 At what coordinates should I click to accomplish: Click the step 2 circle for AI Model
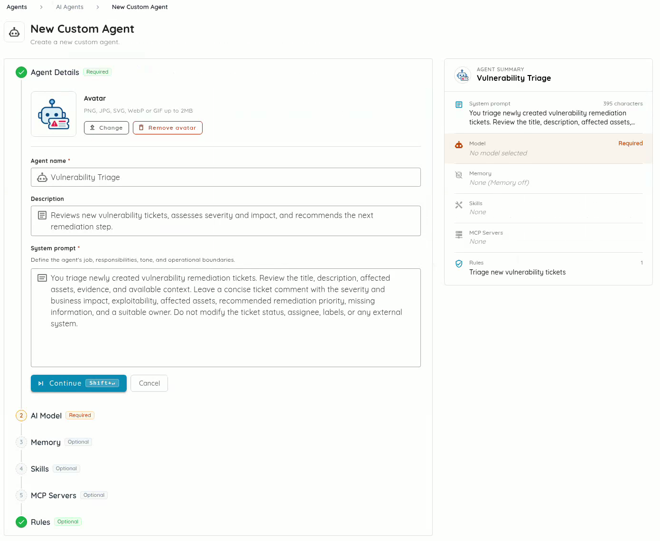21,416
